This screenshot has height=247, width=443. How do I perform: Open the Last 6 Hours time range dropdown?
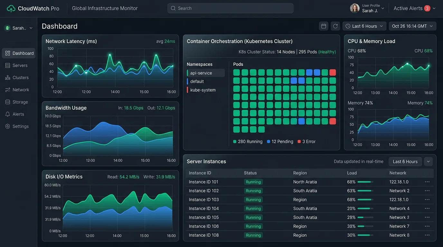tap(364, 26)
